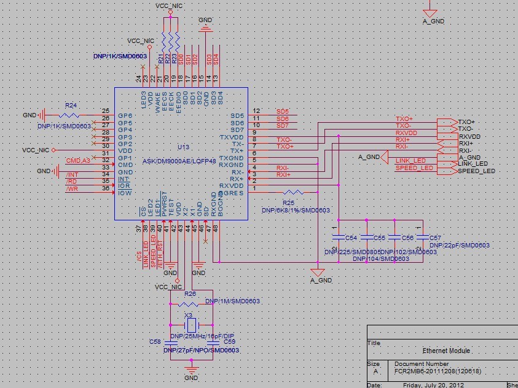Image resolution: width=518 pixels, height=388 pixels.
Task: Select the 'DNP/225/SMD0805' value text
Action: pos(353,252)
